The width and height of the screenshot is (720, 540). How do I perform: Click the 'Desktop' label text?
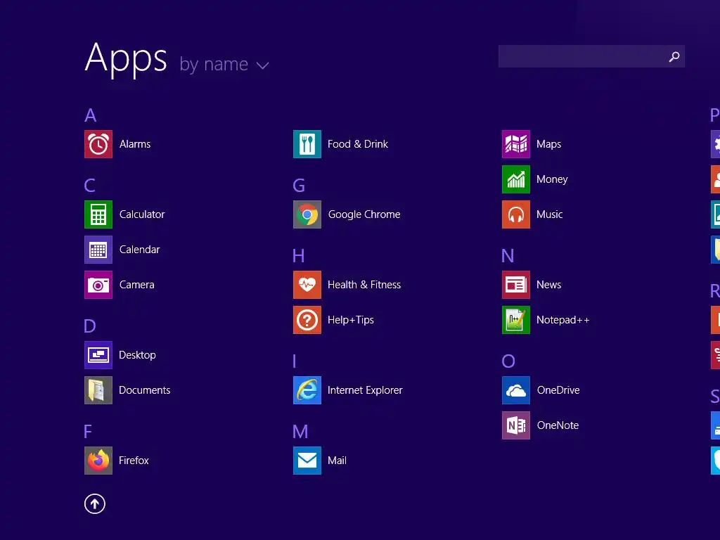pyautogui.click(x=137, y=355)
